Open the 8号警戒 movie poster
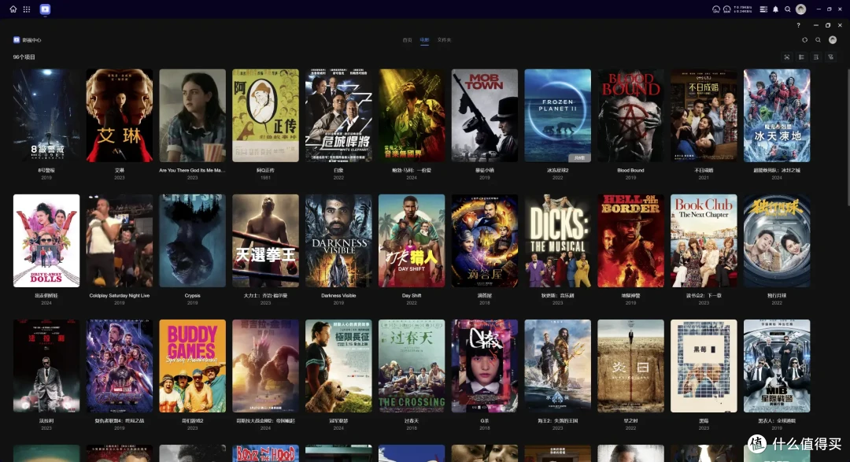The height and width of the screenshot is (462, 850). [x=46, y=116]
